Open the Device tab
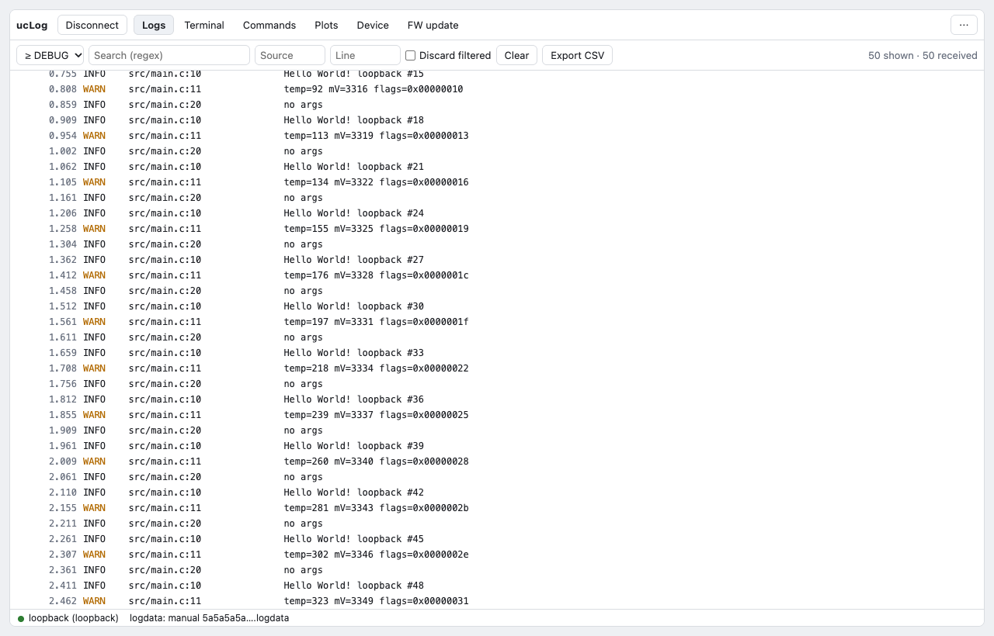The image size is (994, 636). pos(373,25)
